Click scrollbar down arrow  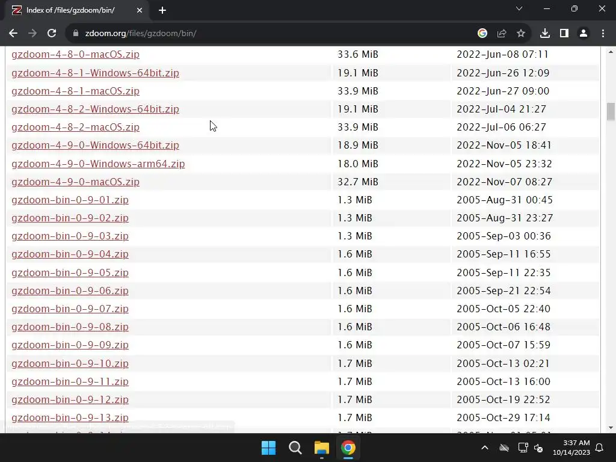click(611, 428)
